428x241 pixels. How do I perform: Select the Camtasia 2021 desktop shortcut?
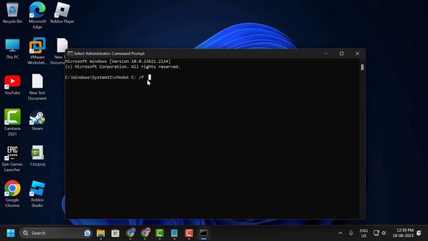(x=12, y=123)
